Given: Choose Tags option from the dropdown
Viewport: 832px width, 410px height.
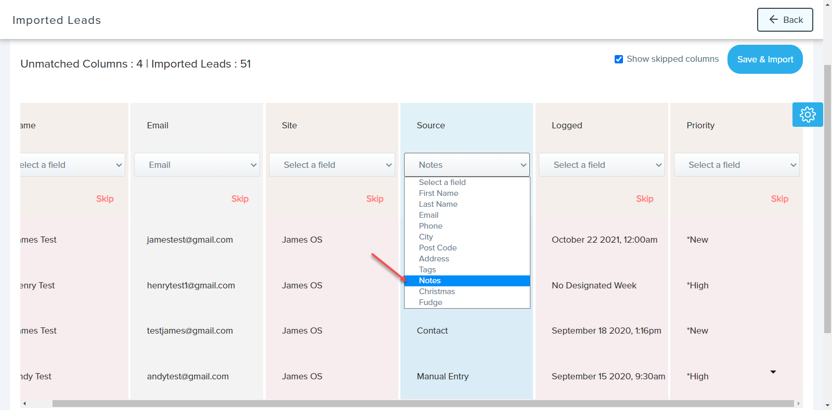Looking at the screenshot, I should coord(427,270).
